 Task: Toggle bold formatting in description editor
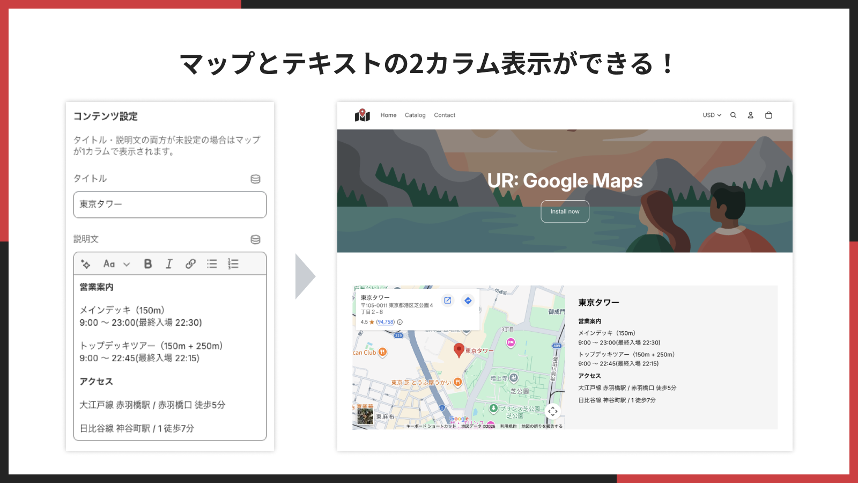148,264
